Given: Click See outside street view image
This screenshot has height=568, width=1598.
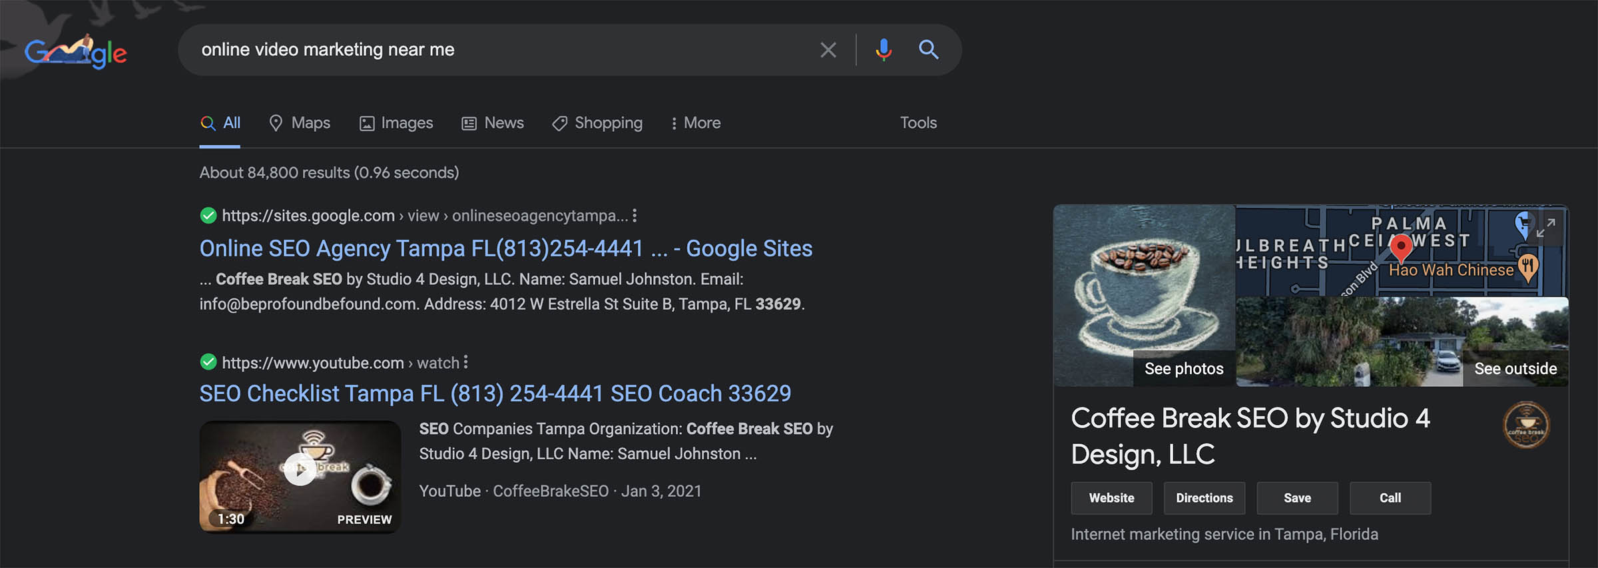Looking at the screenshot, I should tap(1515, 369).
